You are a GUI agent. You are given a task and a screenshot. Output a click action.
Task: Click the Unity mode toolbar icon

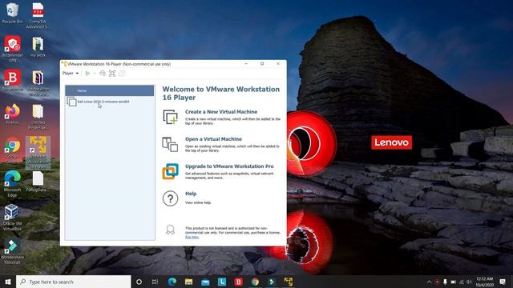122,74
